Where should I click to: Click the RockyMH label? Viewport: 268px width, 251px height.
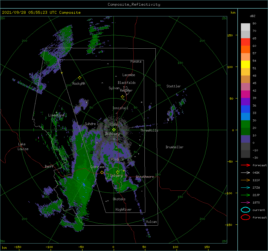(x=79, y=84)
